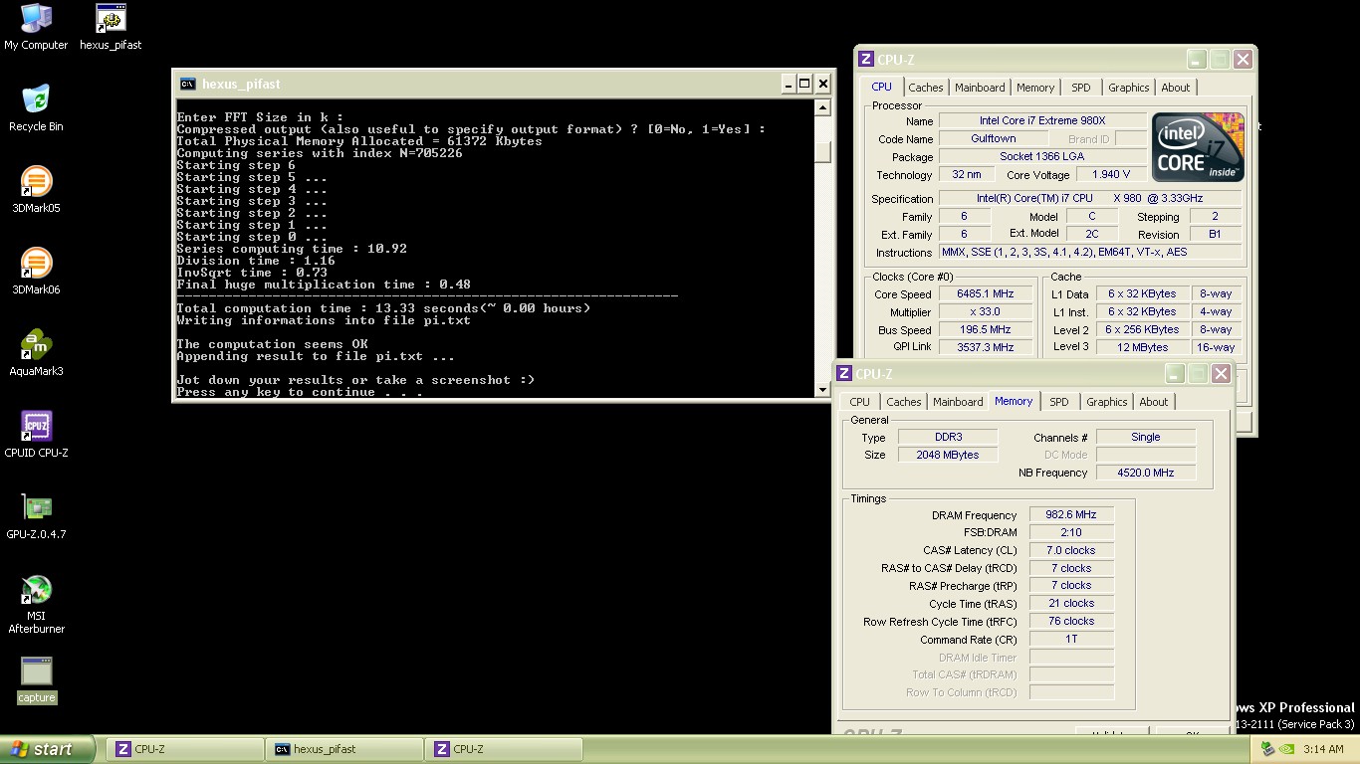This screenshot has height=764, width=1360.
Task: Click the 3:14 AM taskbar clock
Action: [x=1323, y=749]
